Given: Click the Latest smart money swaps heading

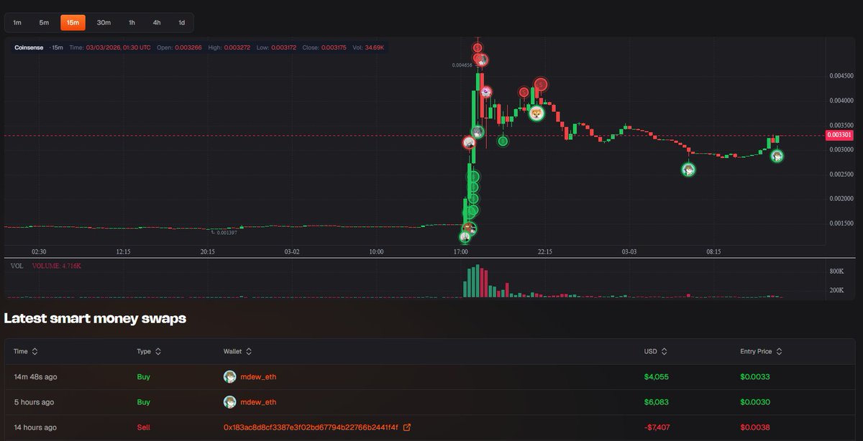Looking at the screenshot, I should click(x=95, y=318).
